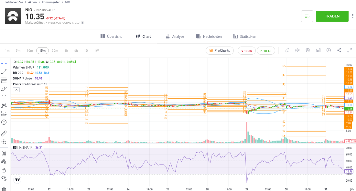Select the 5m timeframe
356x191 pixels.
(x=18, y=51)
